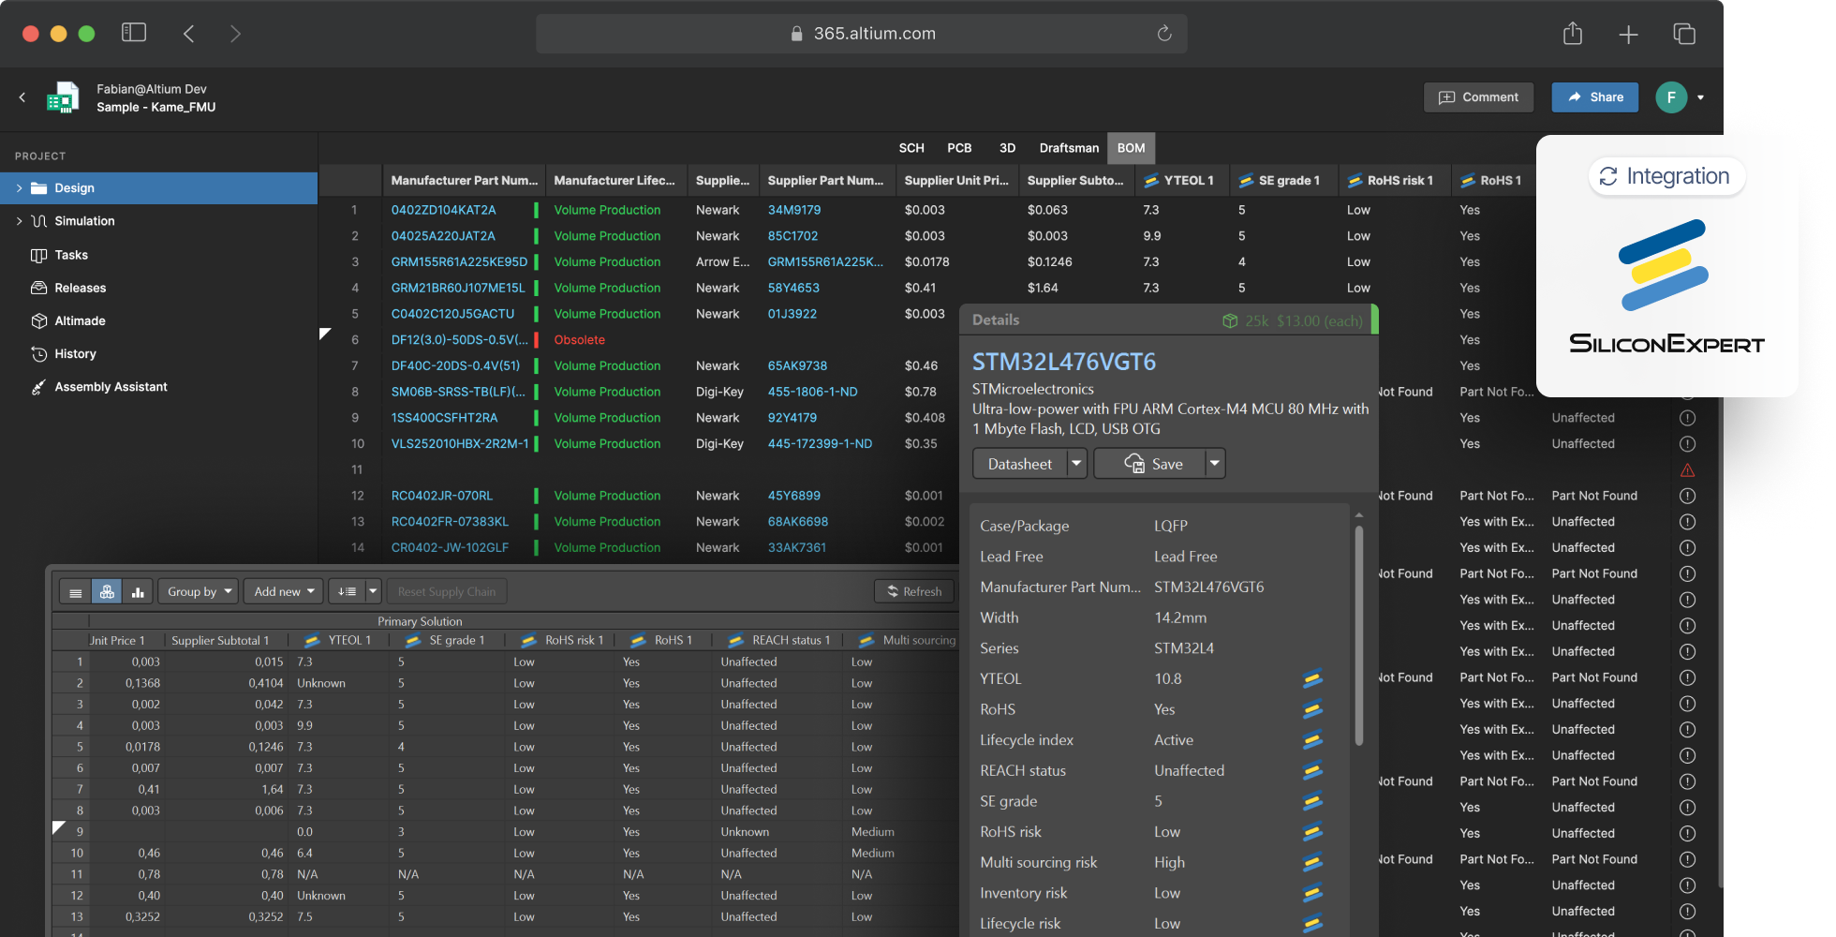Click the SiliconExpert icon beside YTEOL 10.8
The height and width of the screenshot is (937, 1836).
[x=1312, y=679]
